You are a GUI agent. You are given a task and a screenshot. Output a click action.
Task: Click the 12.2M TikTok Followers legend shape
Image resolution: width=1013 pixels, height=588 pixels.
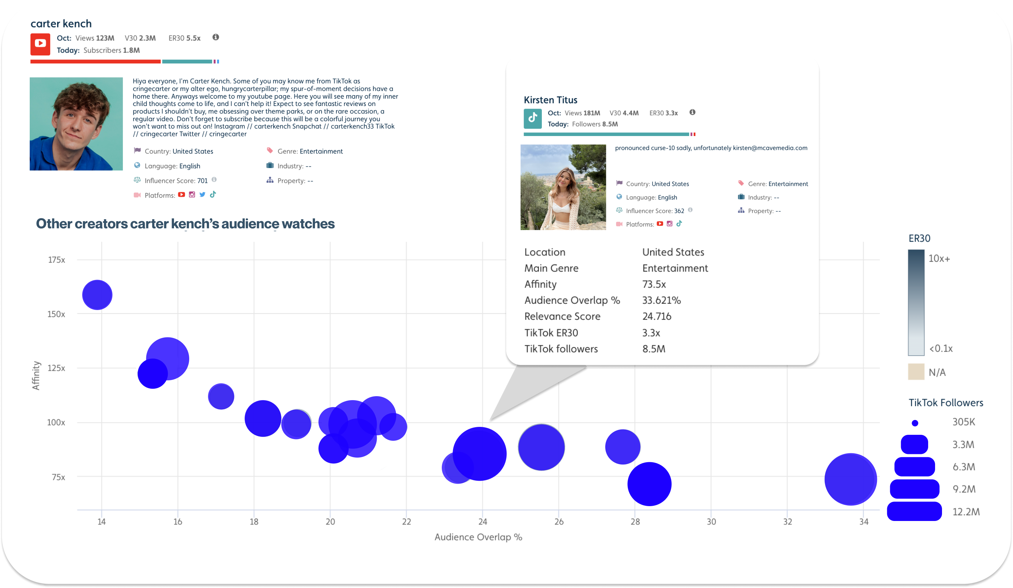coord(914,511)
